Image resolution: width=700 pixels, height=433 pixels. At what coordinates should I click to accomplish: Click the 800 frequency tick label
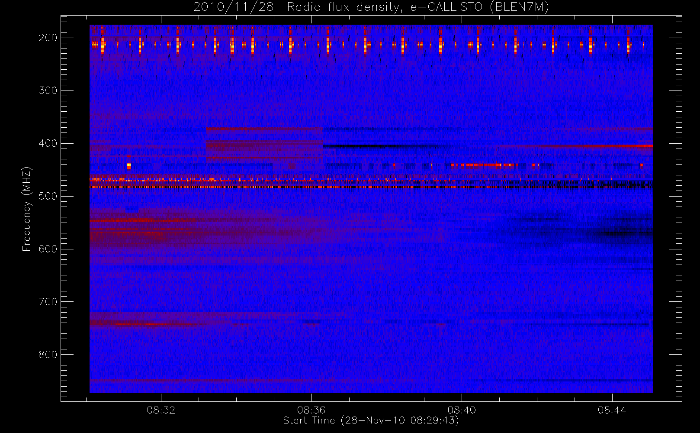click(x=48, y=355)
